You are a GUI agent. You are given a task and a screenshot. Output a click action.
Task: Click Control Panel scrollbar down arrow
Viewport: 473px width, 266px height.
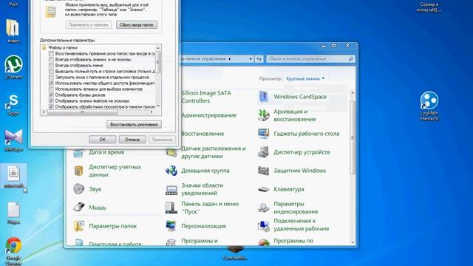(353, 242)
